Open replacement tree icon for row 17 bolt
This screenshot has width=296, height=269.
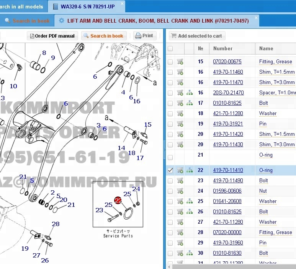(189, 103)
